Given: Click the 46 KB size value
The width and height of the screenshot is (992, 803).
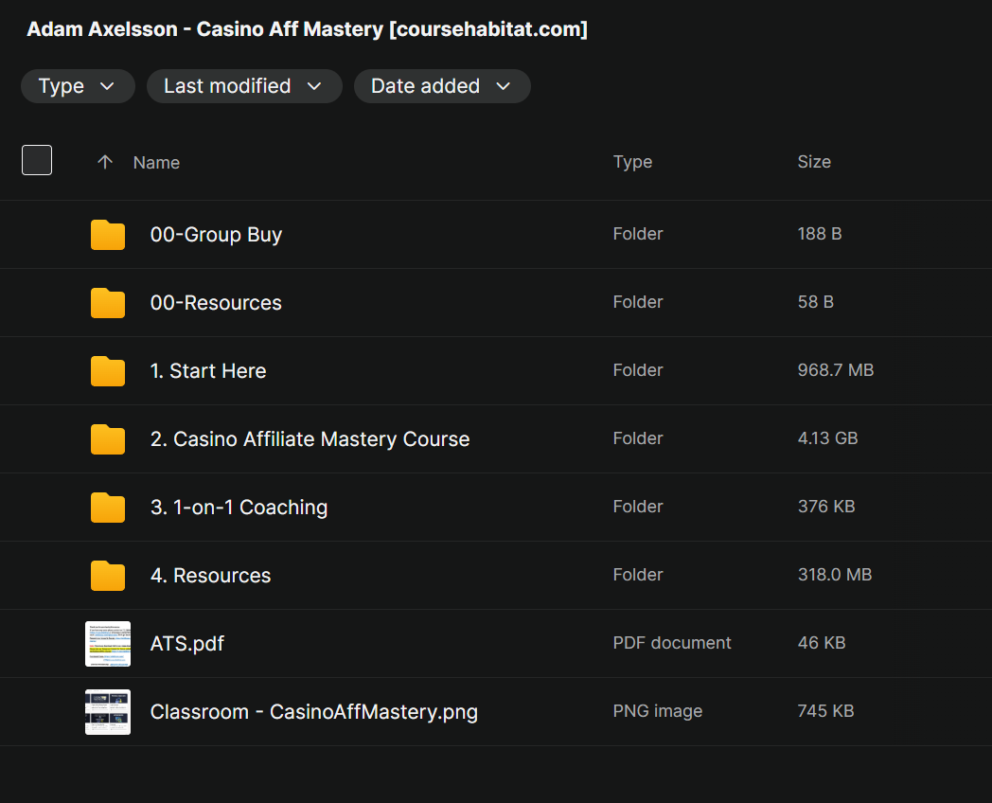Looking at the screenshot, I should [x=822, y=643].
